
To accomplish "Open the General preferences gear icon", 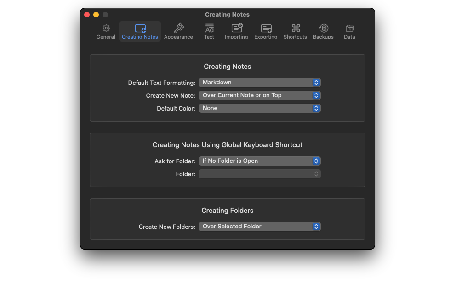I will coord(106,28).
